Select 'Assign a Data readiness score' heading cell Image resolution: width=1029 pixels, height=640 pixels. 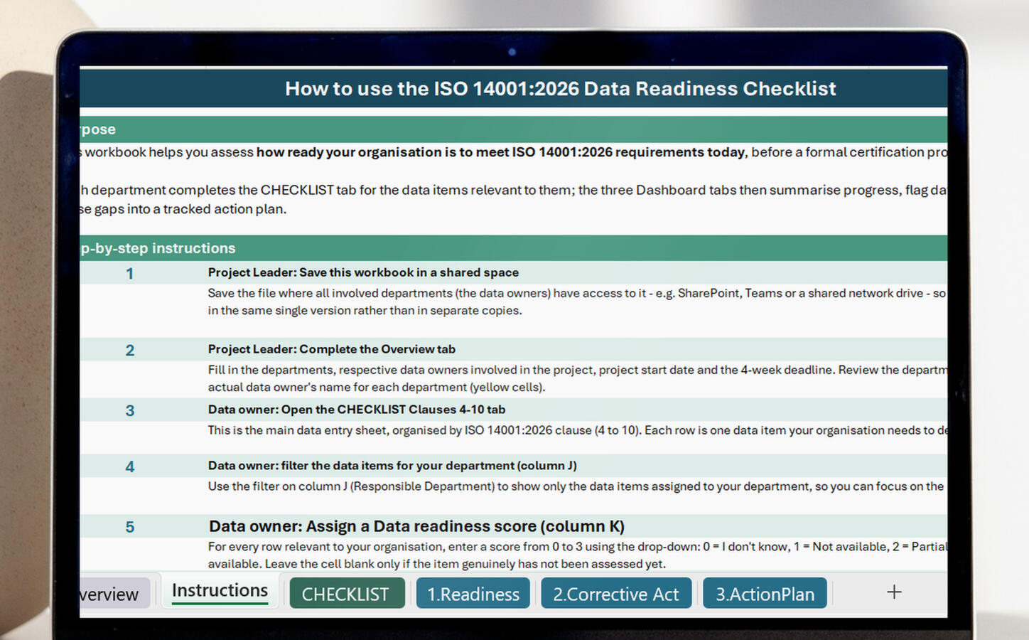click(x=416, y=526)
